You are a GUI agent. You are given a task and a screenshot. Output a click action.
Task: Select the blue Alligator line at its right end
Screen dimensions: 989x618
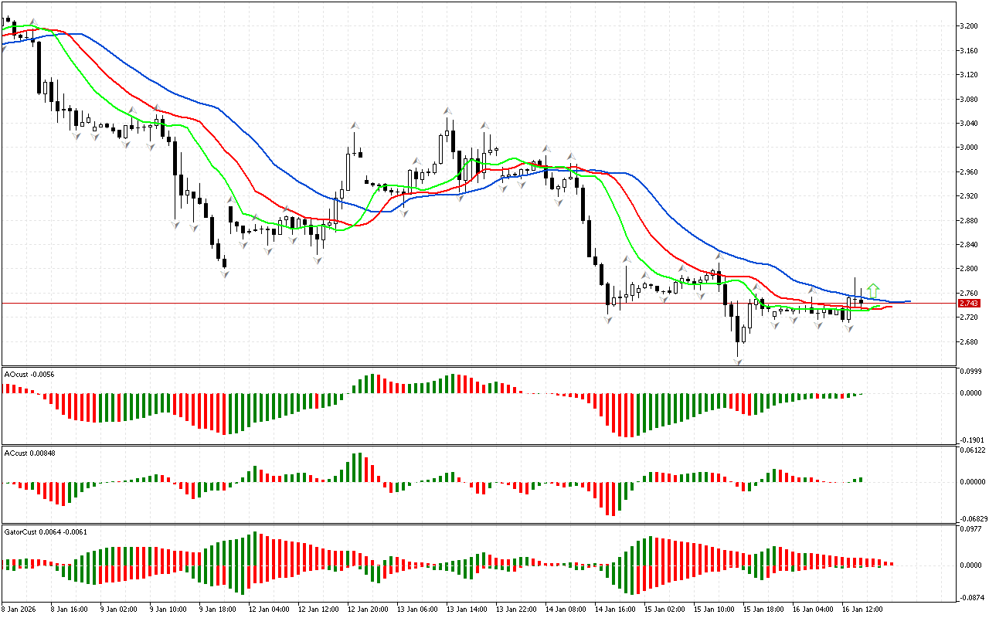pyautogui.click(x=907, y=301)
